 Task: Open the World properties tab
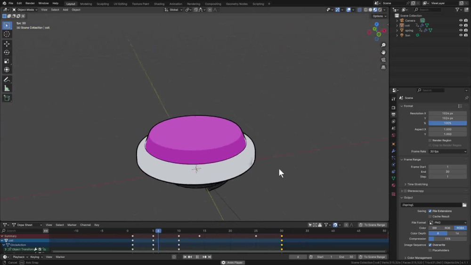[393, 135]
